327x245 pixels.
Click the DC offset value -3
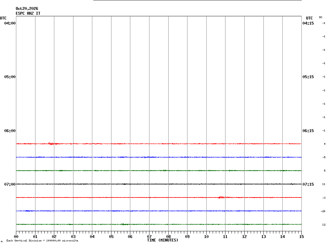click(324, 198)
